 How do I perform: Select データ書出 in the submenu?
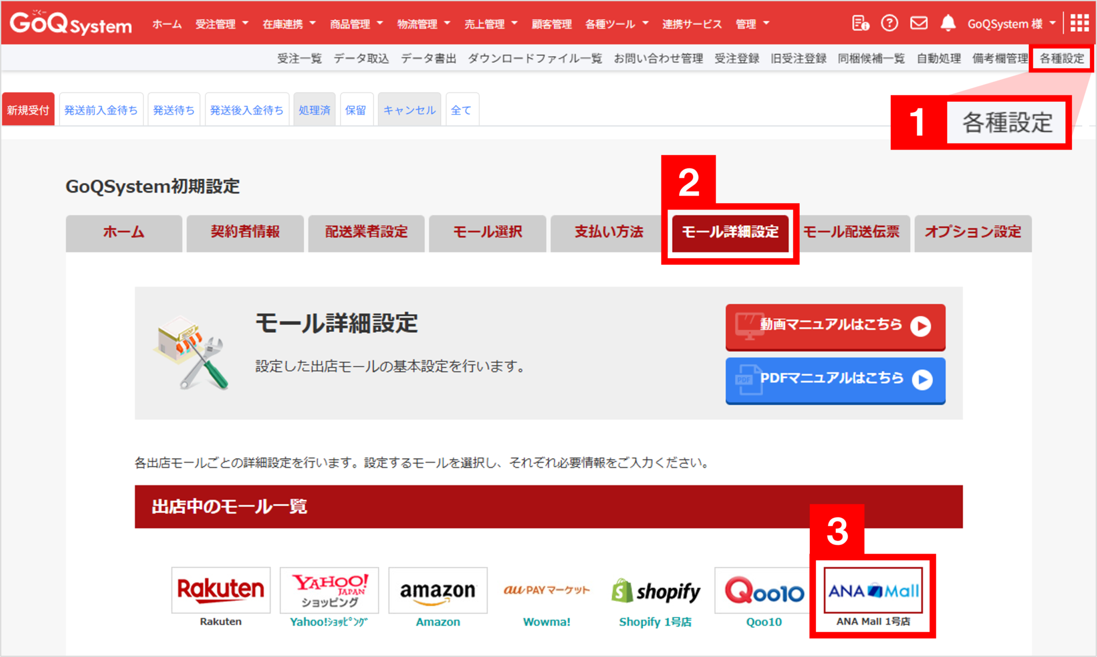pos(428,58)
